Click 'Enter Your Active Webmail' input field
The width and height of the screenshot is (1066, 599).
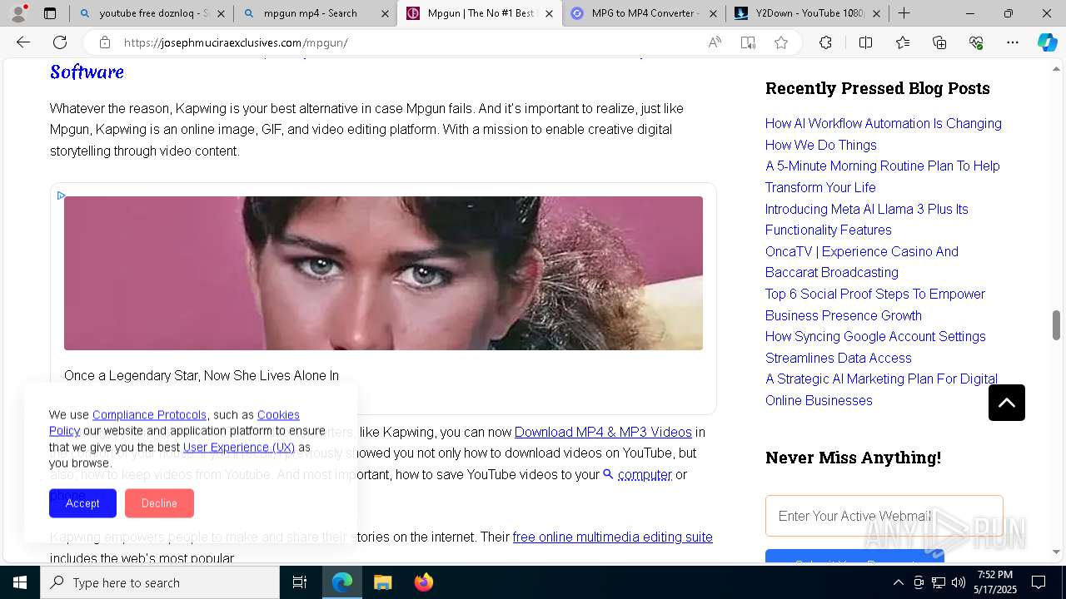pos(884,516)
